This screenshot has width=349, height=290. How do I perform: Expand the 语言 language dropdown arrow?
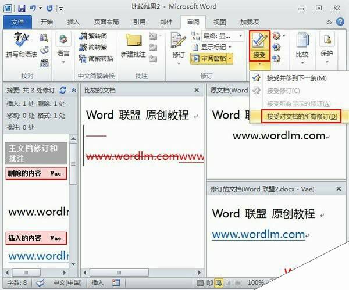pos(63,62)
